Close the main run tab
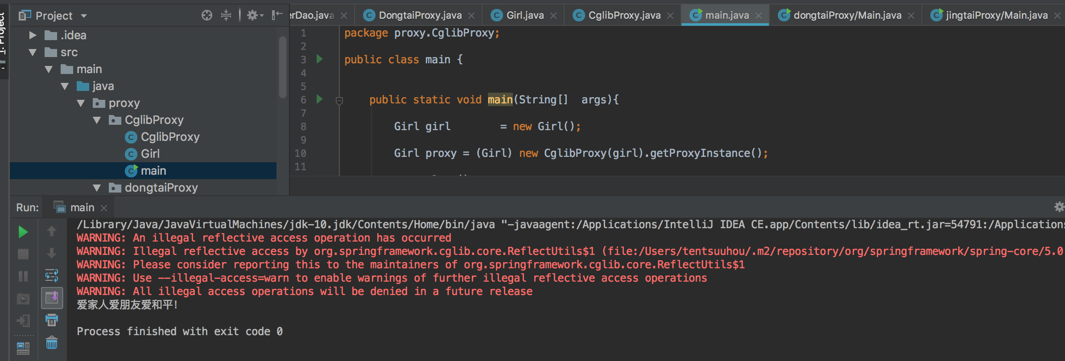 104,208
